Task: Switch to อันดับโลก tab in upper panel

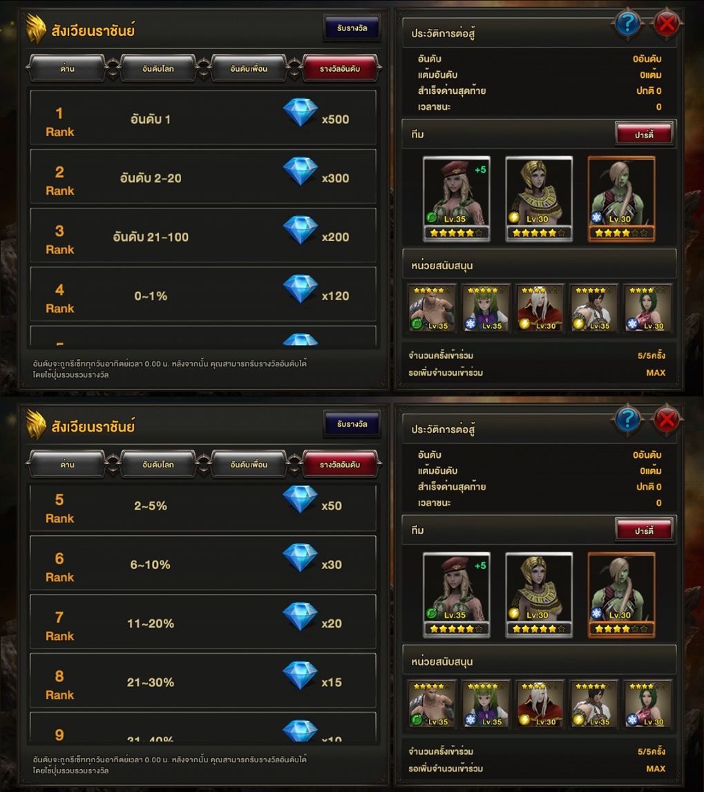Action: [x=158, y=68]
